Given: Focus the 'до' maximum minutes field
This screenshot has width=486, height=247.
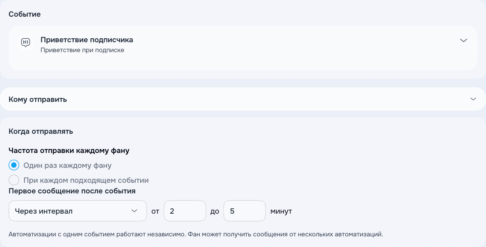Looking at the screenshot, I should [244, 211].
